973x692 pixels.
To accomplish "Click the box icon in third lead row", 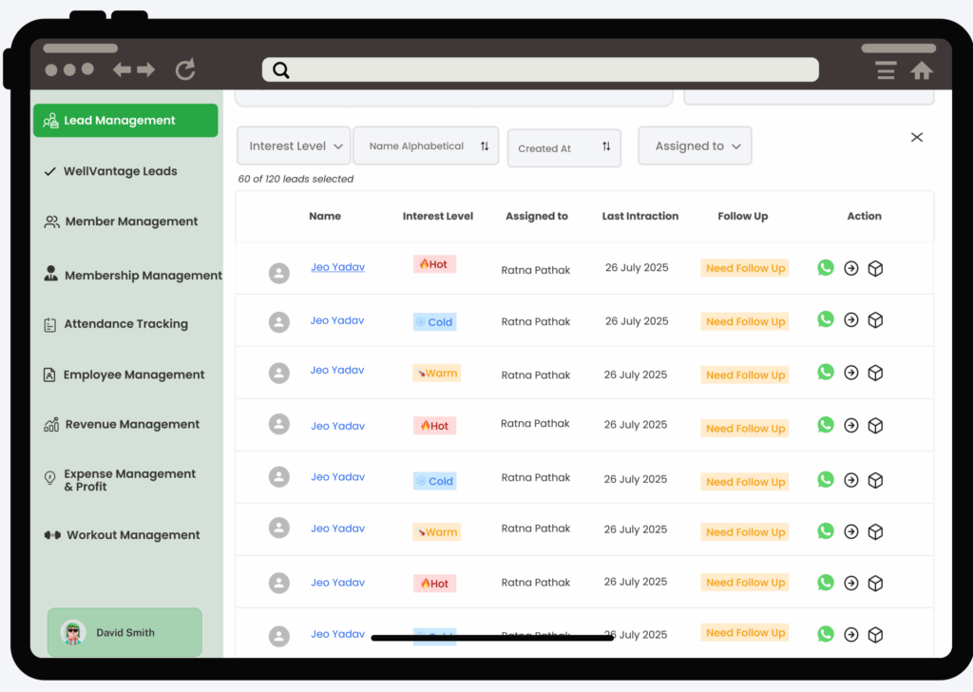I will point(876,374).
